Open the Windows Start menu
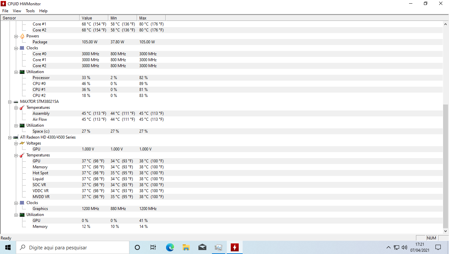Screen dimensions: 449x254 point(8,247)
